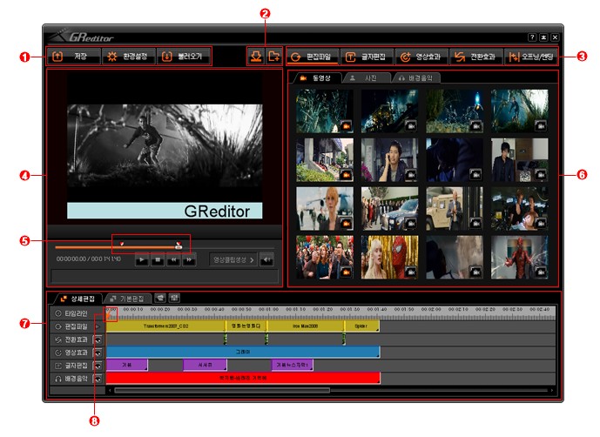Click the 불러오기 (Load) button
Screen dimensions: 600x437
pos(184,57)
